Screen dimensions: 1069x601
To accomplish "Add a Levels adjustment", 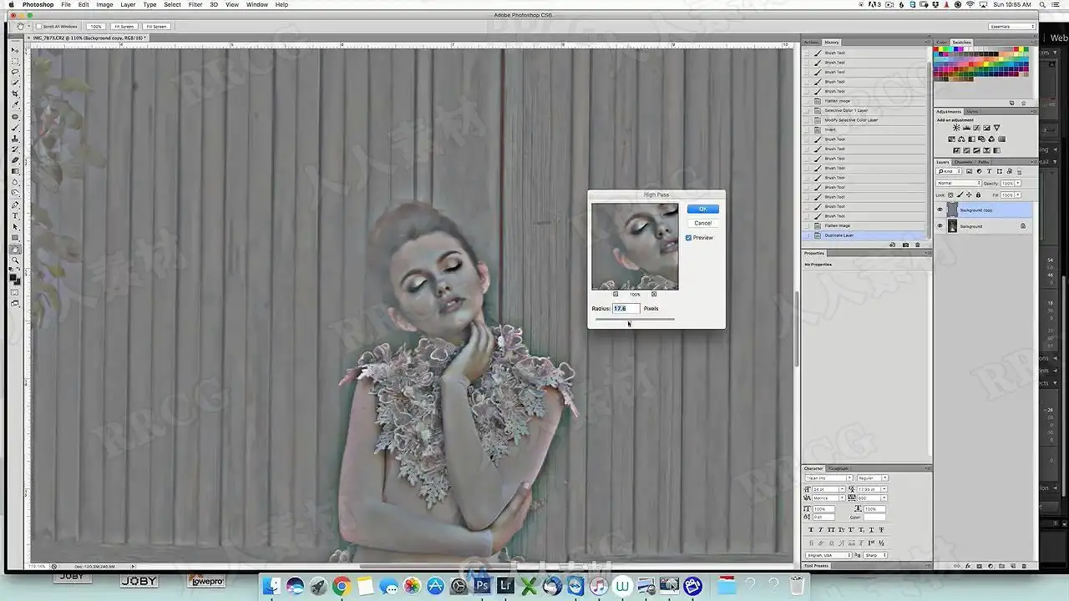I will pos(966,128).
